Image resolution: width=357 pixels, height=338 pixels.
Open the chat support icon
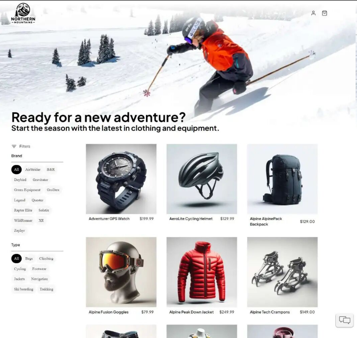tap(344, 320)
